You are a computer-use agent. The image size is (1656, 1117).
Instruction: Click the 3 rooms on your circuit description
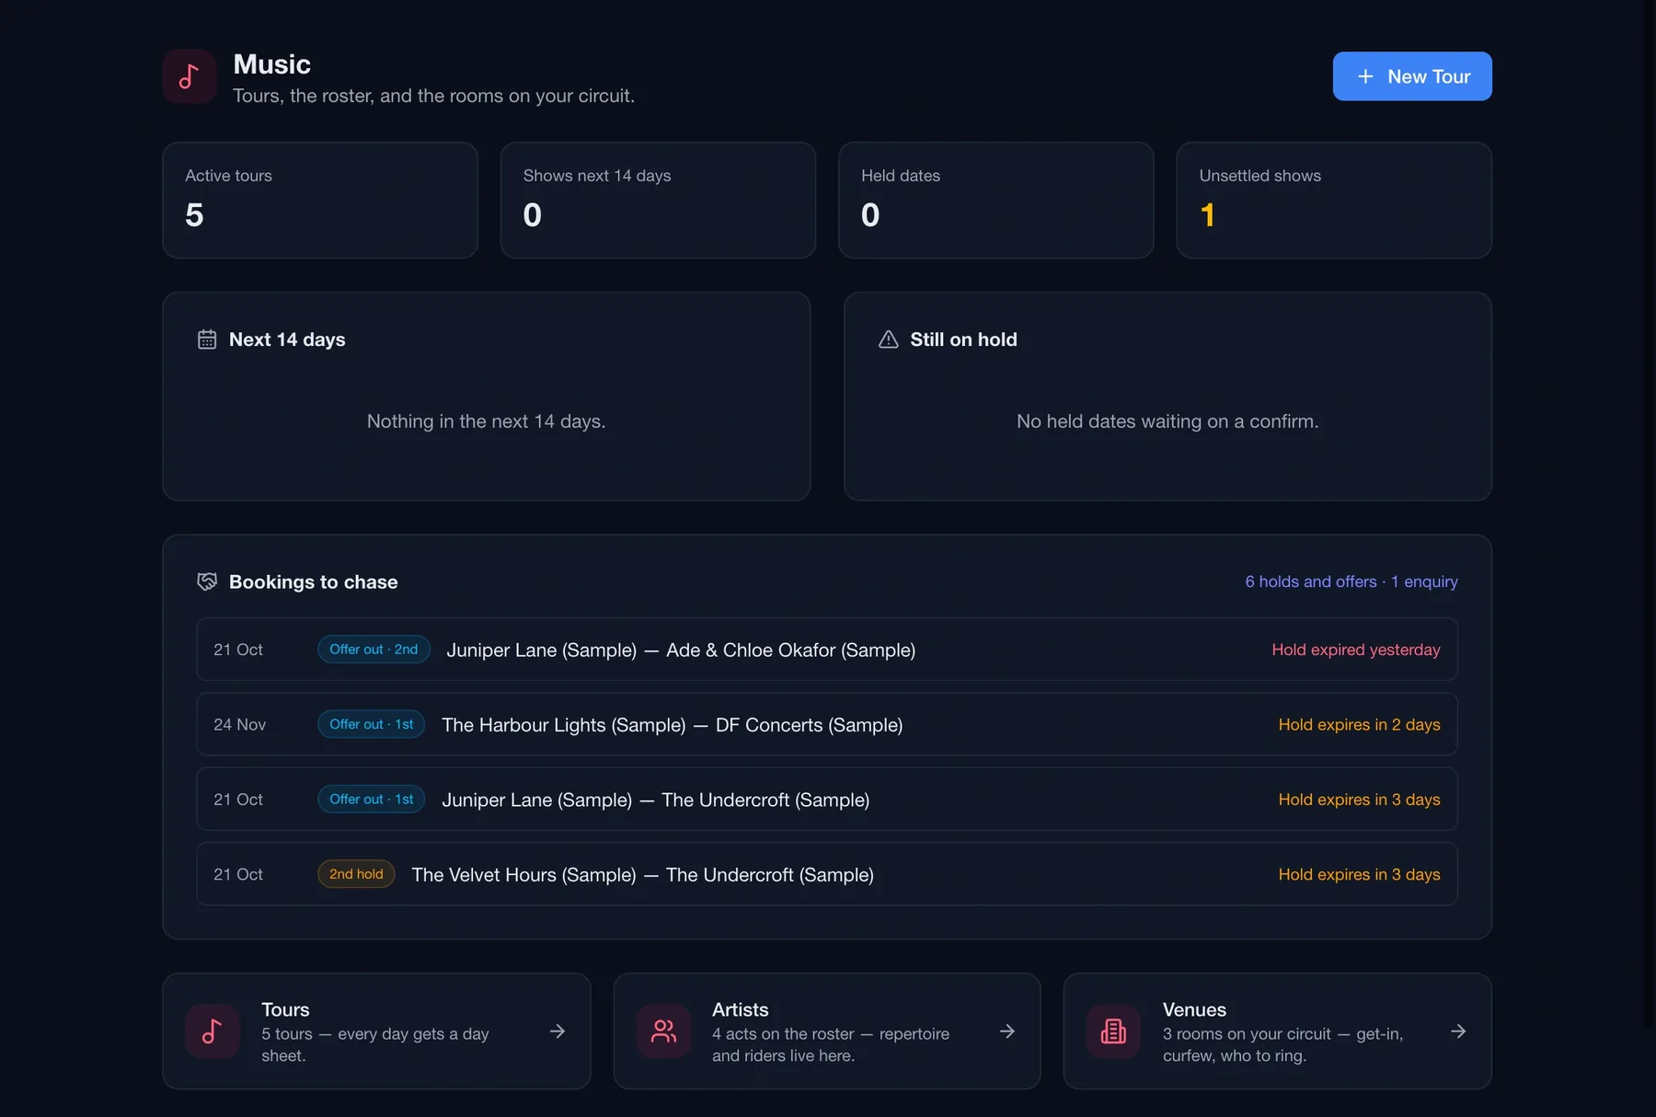click(1282, 1044)
